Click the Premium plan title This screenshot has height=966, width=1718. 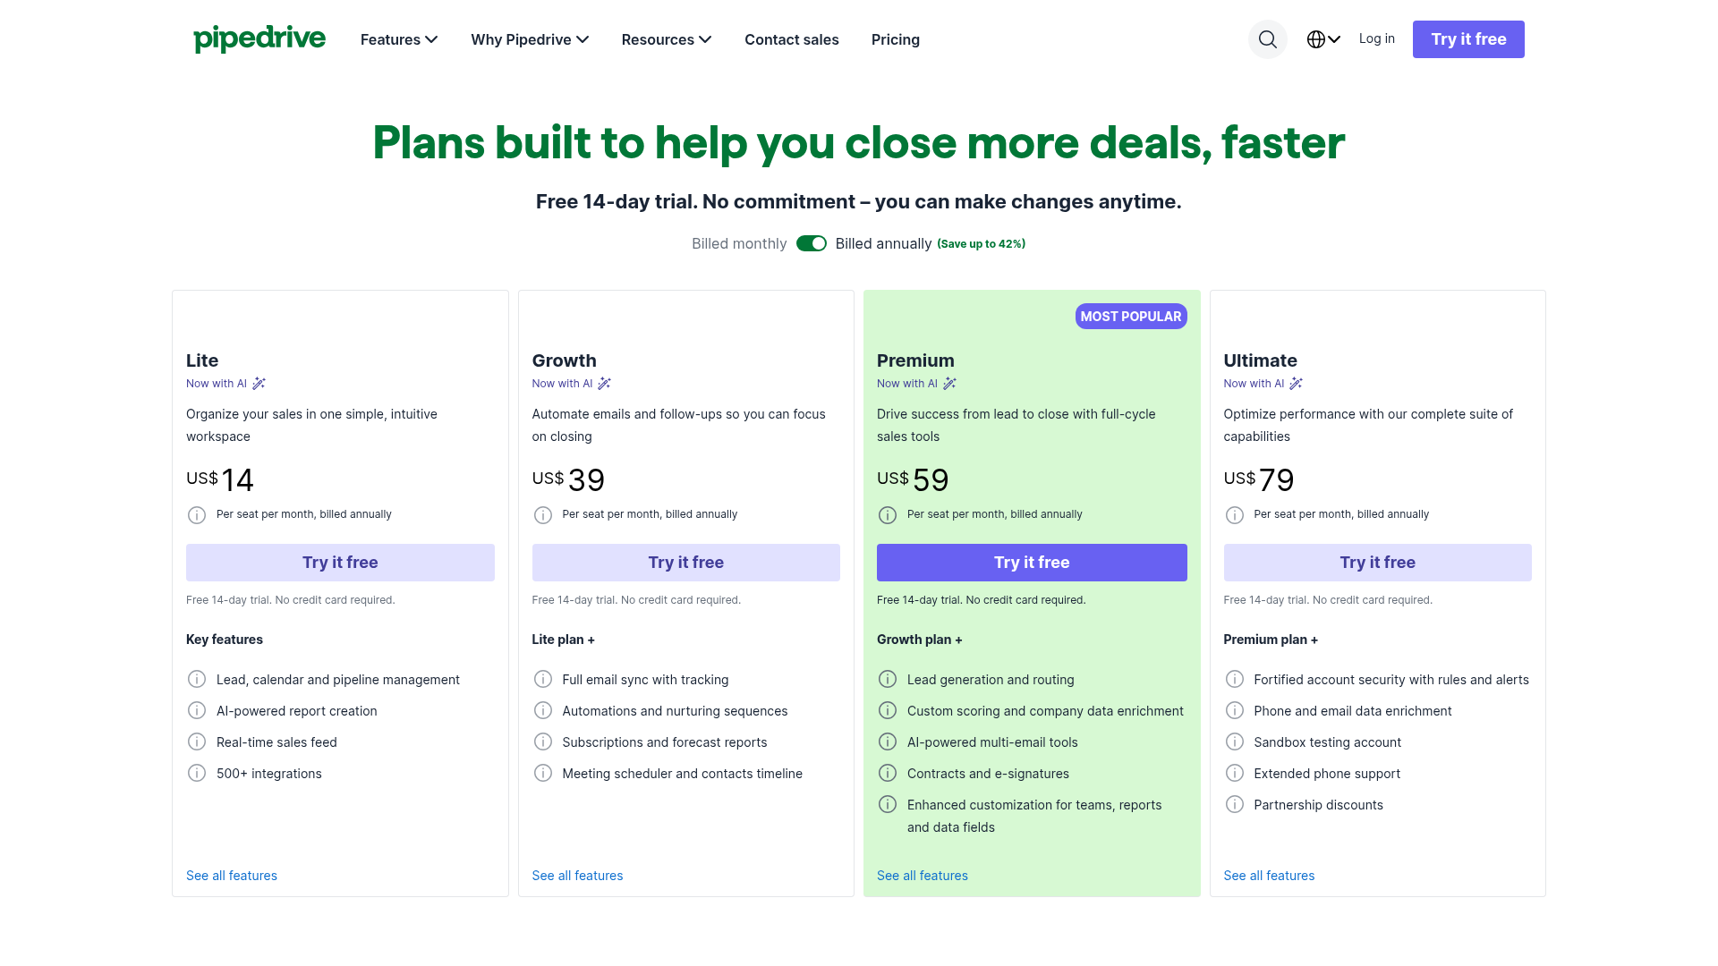[915, 360]
